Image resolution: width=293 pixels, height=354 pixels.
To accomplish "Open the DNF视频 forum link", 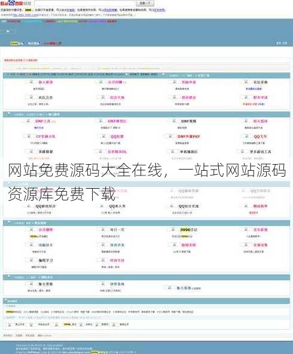I will [188, 121].
